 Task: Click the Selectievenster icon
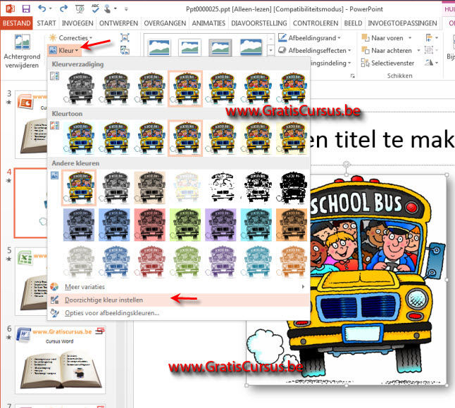pos(365,63)
